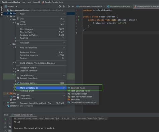This screenshot has height=132, width=159.
Task: Click Reload from Disk refresh icon entry
Action: (x=41, y=78)
